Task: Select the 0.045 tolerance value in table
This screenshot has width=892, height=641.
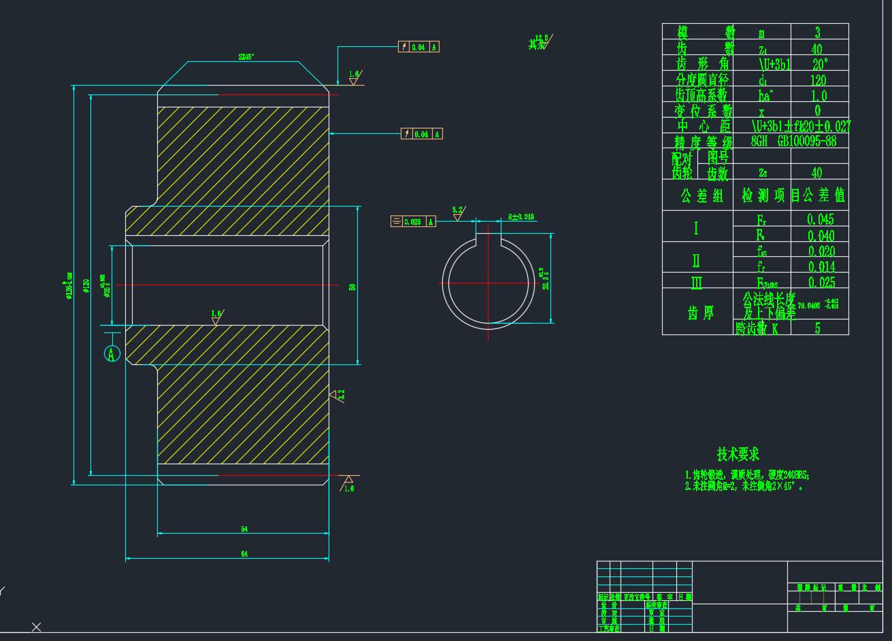Action: [820, 219]
